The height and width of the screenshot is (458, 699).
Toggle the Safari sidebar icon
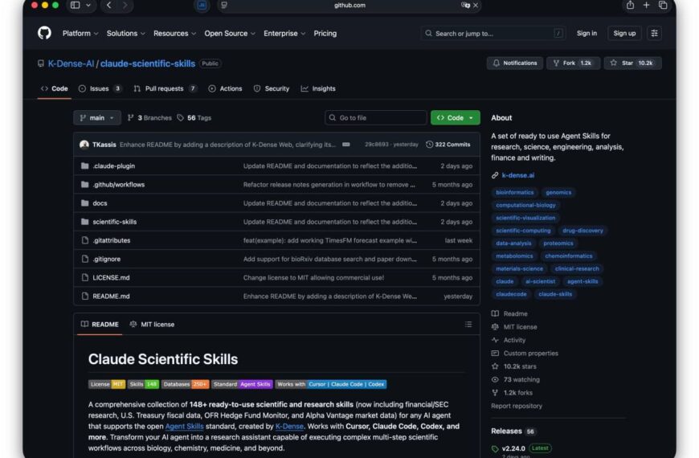[75, 6]
